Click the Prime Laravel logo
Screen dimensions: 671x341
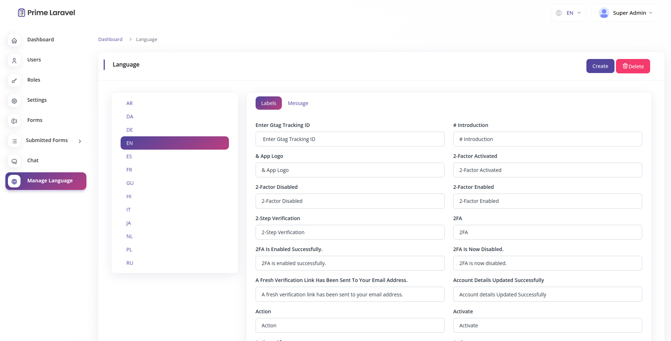(x=46, y=12)
